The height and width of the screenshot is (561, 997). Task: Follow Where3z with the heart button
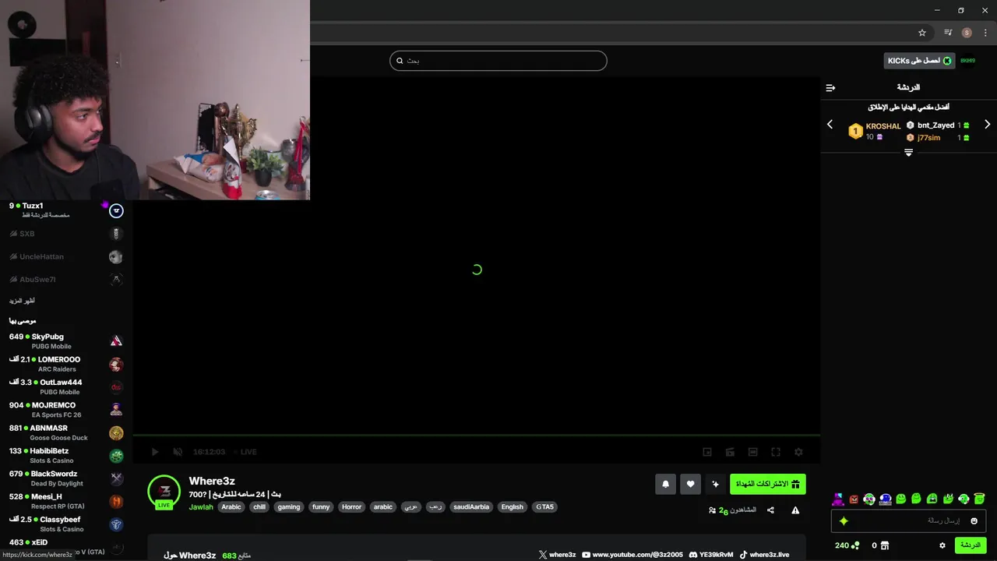coord(690,484)
